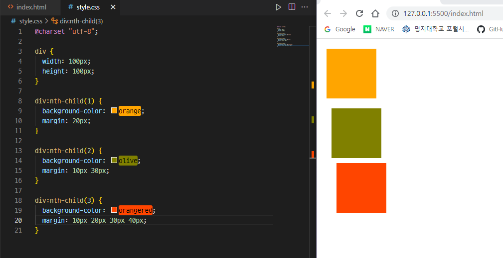Image resolution: width=503 pixels, height=258 pixels.
Task: Click the orangered marker in the overview ruler
Action: coord(313,155)
